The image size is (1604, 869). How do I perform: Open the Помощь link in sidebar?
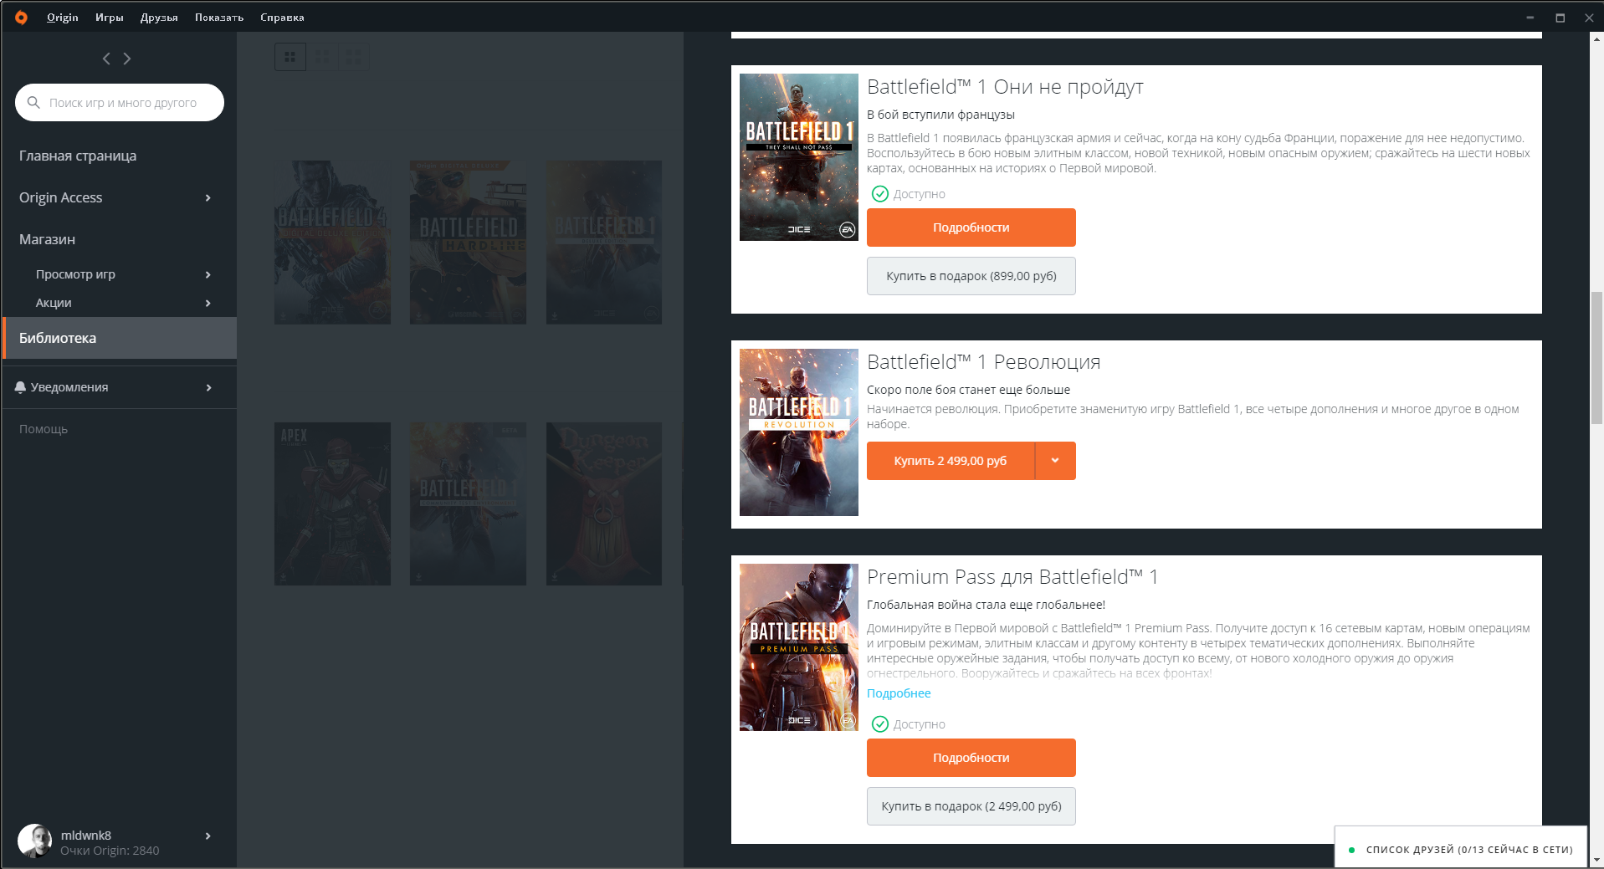point(44,429)
